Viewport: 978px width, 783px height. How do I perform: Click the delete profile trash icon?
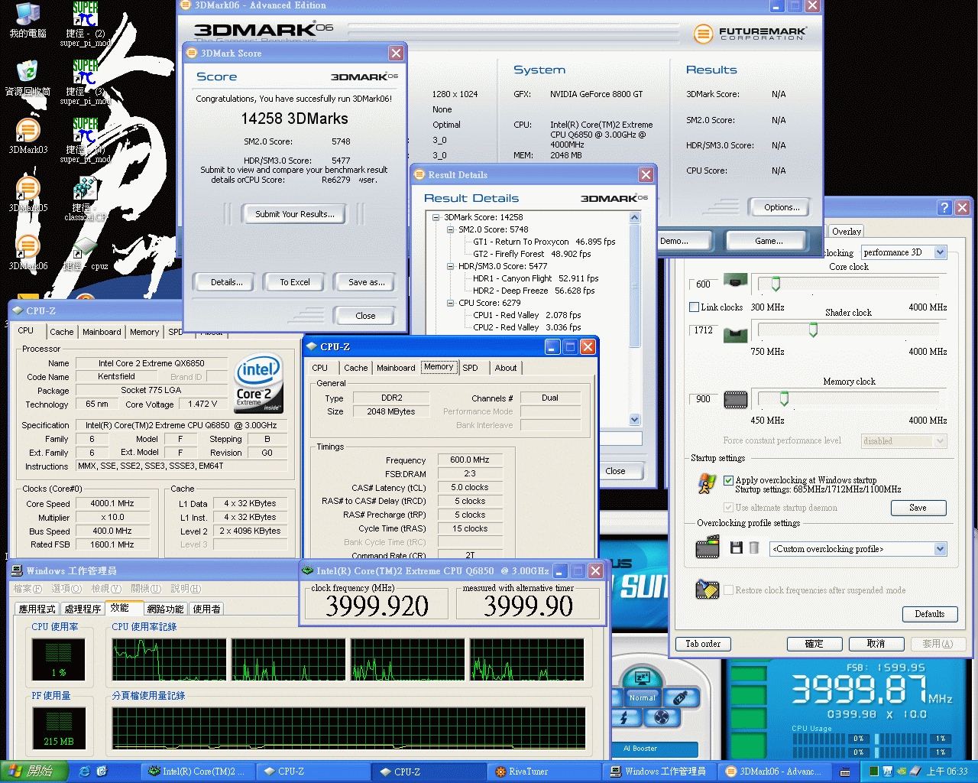pos(754,547)
